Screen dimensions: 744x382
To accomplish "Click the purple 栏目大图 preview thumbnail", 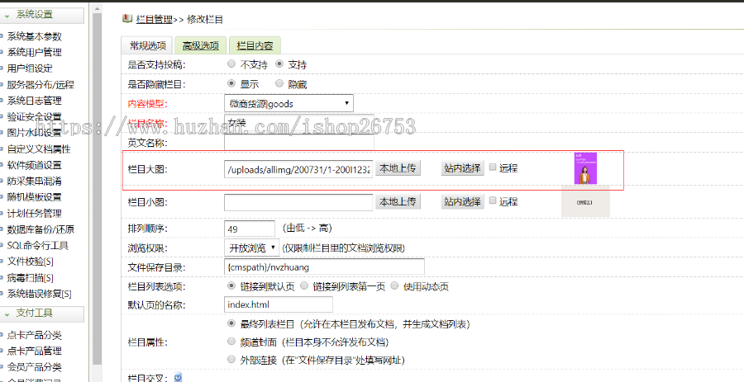I will [585, 168].
